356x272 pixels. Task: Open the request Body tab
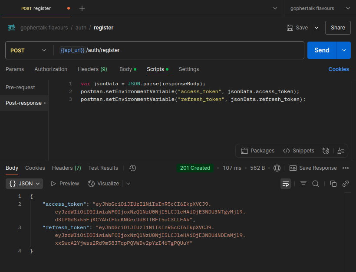128,69
